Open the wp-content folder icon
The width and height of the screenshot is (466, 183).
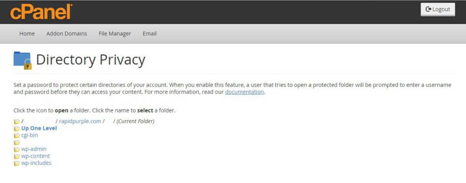17,156
